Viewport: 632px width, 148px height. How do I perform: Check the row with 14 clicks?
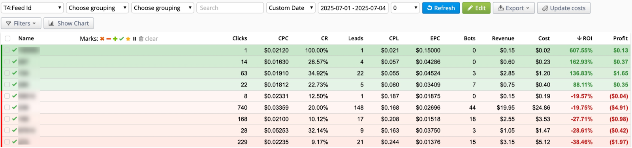pos(7,62)
